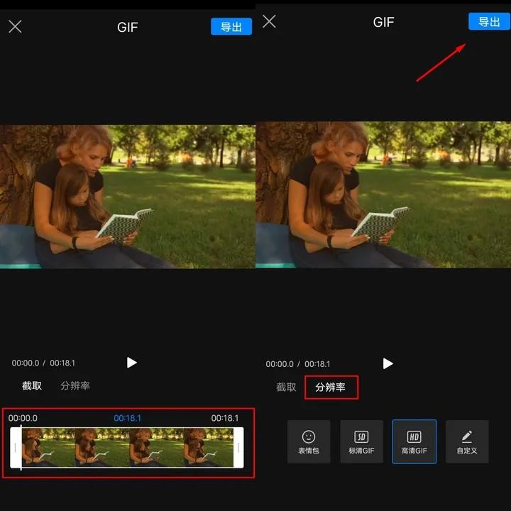The width and height of the screenshot is (511, 511).
Task: Click left trim handle of timeline
Action: pyautogui.click(x=15, y=448)
